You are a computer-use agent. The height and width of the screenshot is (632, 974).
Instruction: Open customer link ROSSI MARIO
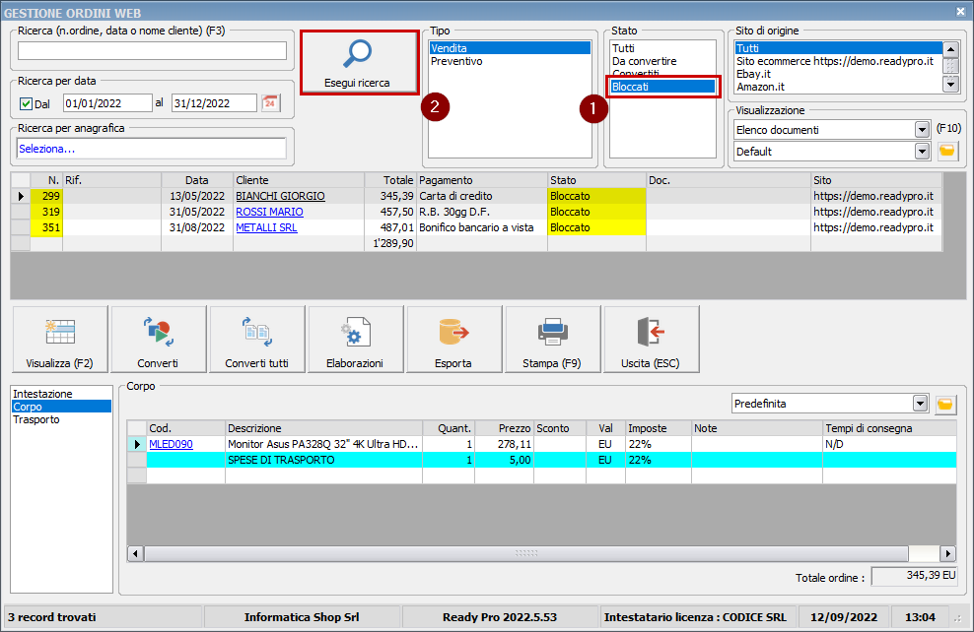269,212
